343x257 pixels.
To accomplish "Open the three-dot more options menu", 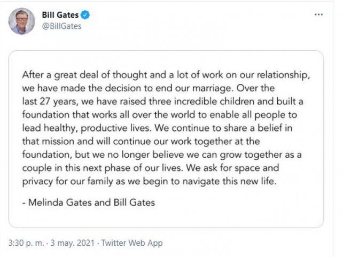I will (x=318, y=15).
